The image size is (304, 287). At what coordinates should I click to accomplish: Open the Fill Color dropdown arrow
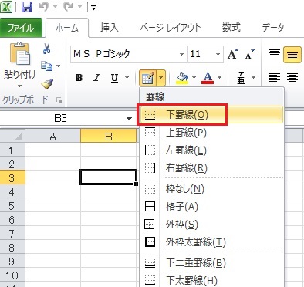coord(194,77)
